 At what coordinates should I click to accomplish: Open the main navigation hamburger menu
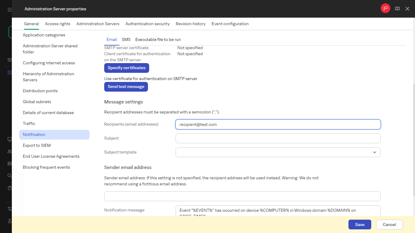[9, 9]
